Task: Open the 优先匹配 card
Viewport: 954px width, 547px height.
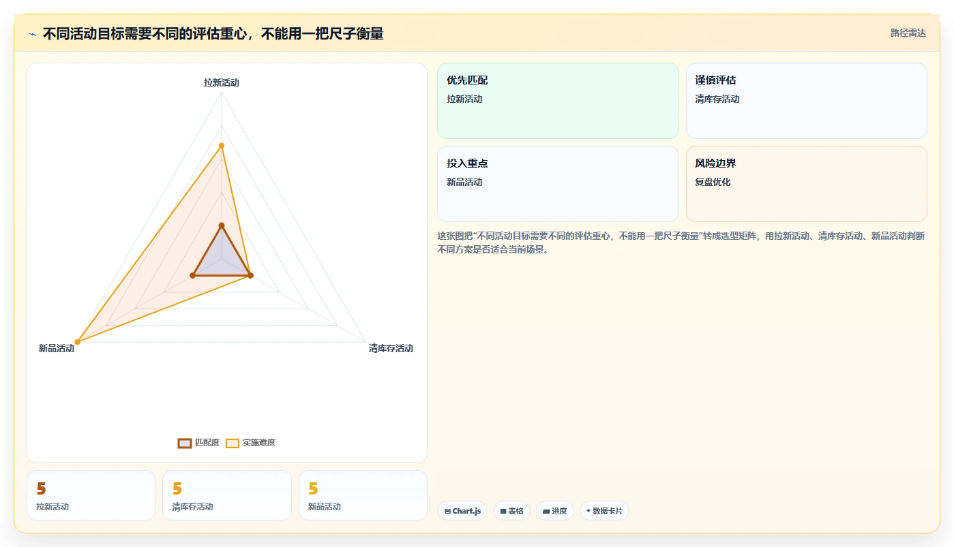Action: point(558,101)
